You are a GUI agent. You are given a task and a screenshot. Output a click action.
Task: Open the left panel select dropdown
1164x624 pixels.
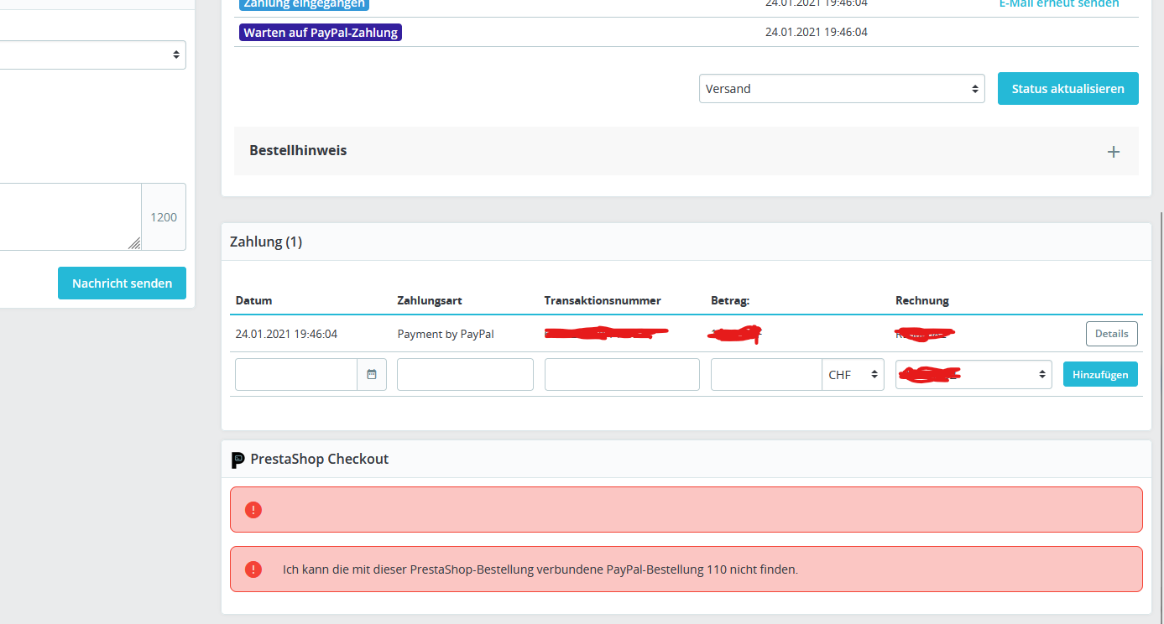pos(92,55)
